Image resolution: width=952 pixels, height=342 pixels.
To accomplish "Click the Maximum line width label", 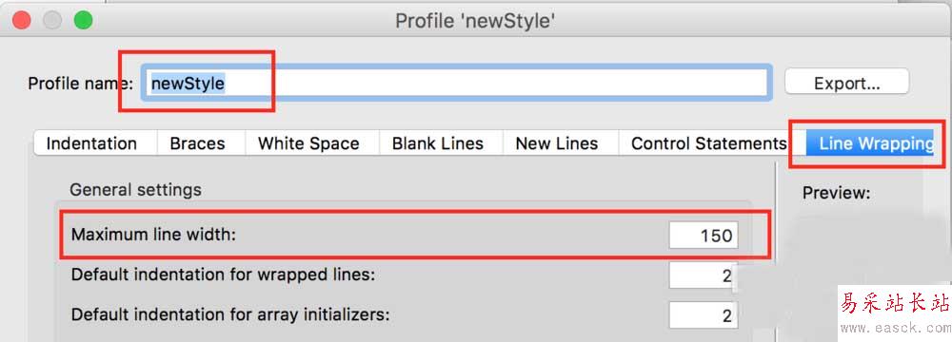I will [x=153, y=234].
